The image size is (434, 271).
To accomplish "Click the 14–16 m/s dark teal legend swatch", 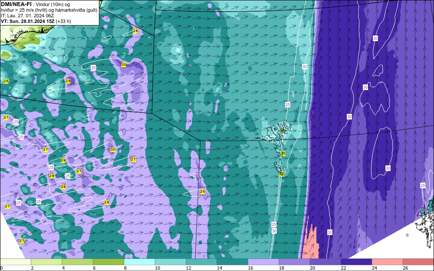I will tap(233, 262).
